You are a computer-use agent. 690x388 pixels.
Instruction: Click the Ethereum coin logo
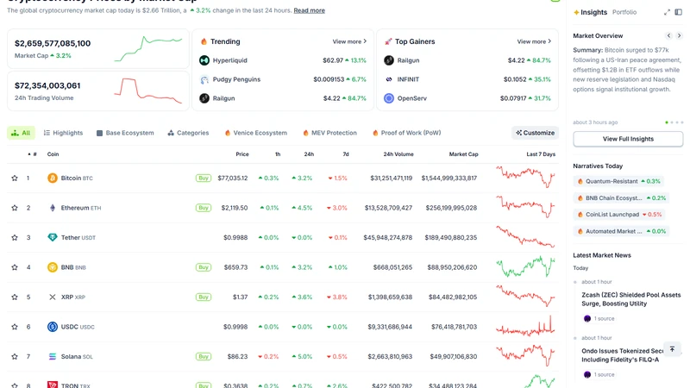53,208
